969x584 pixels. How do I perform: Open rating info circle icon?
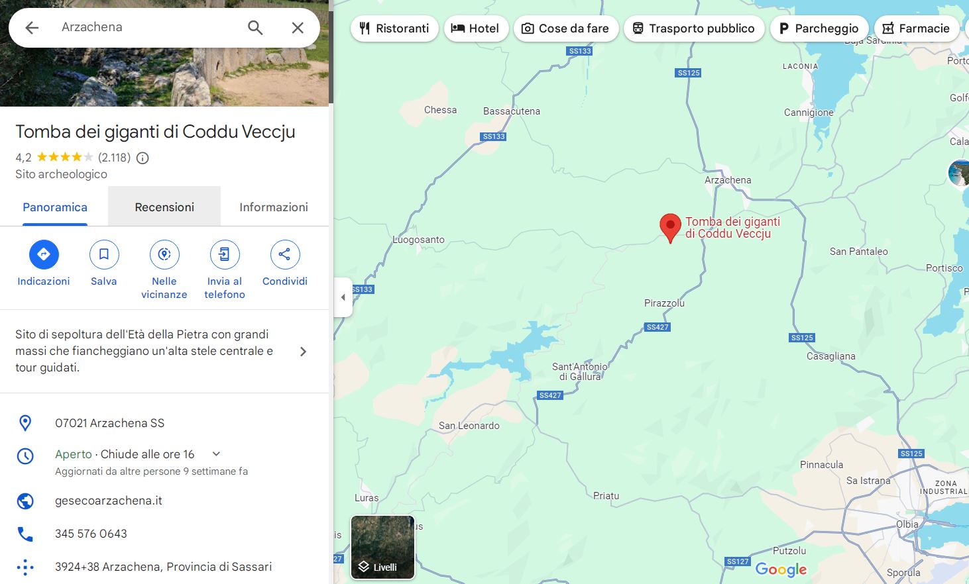142,158
